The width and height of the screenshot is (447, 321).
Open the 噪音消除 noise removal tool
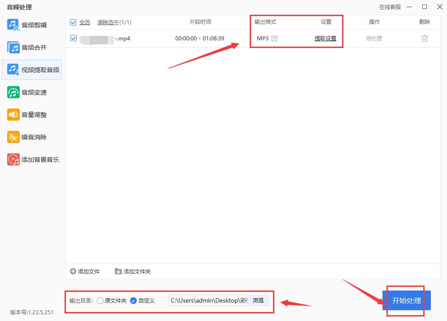point(27,137)
